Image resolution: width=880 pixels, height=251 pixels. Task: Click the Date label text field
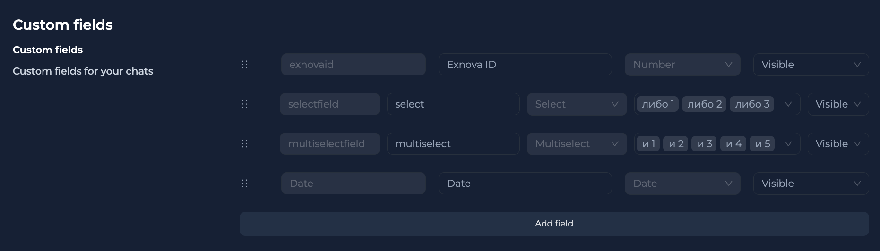coord(525,184)
